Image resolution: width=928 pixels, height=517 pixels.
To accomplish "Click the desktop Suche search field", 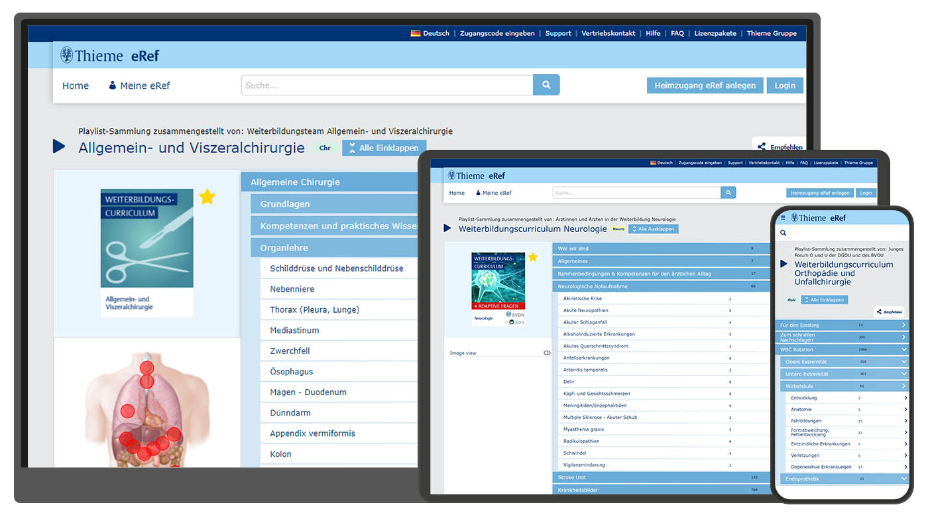I will pos(387,85).
